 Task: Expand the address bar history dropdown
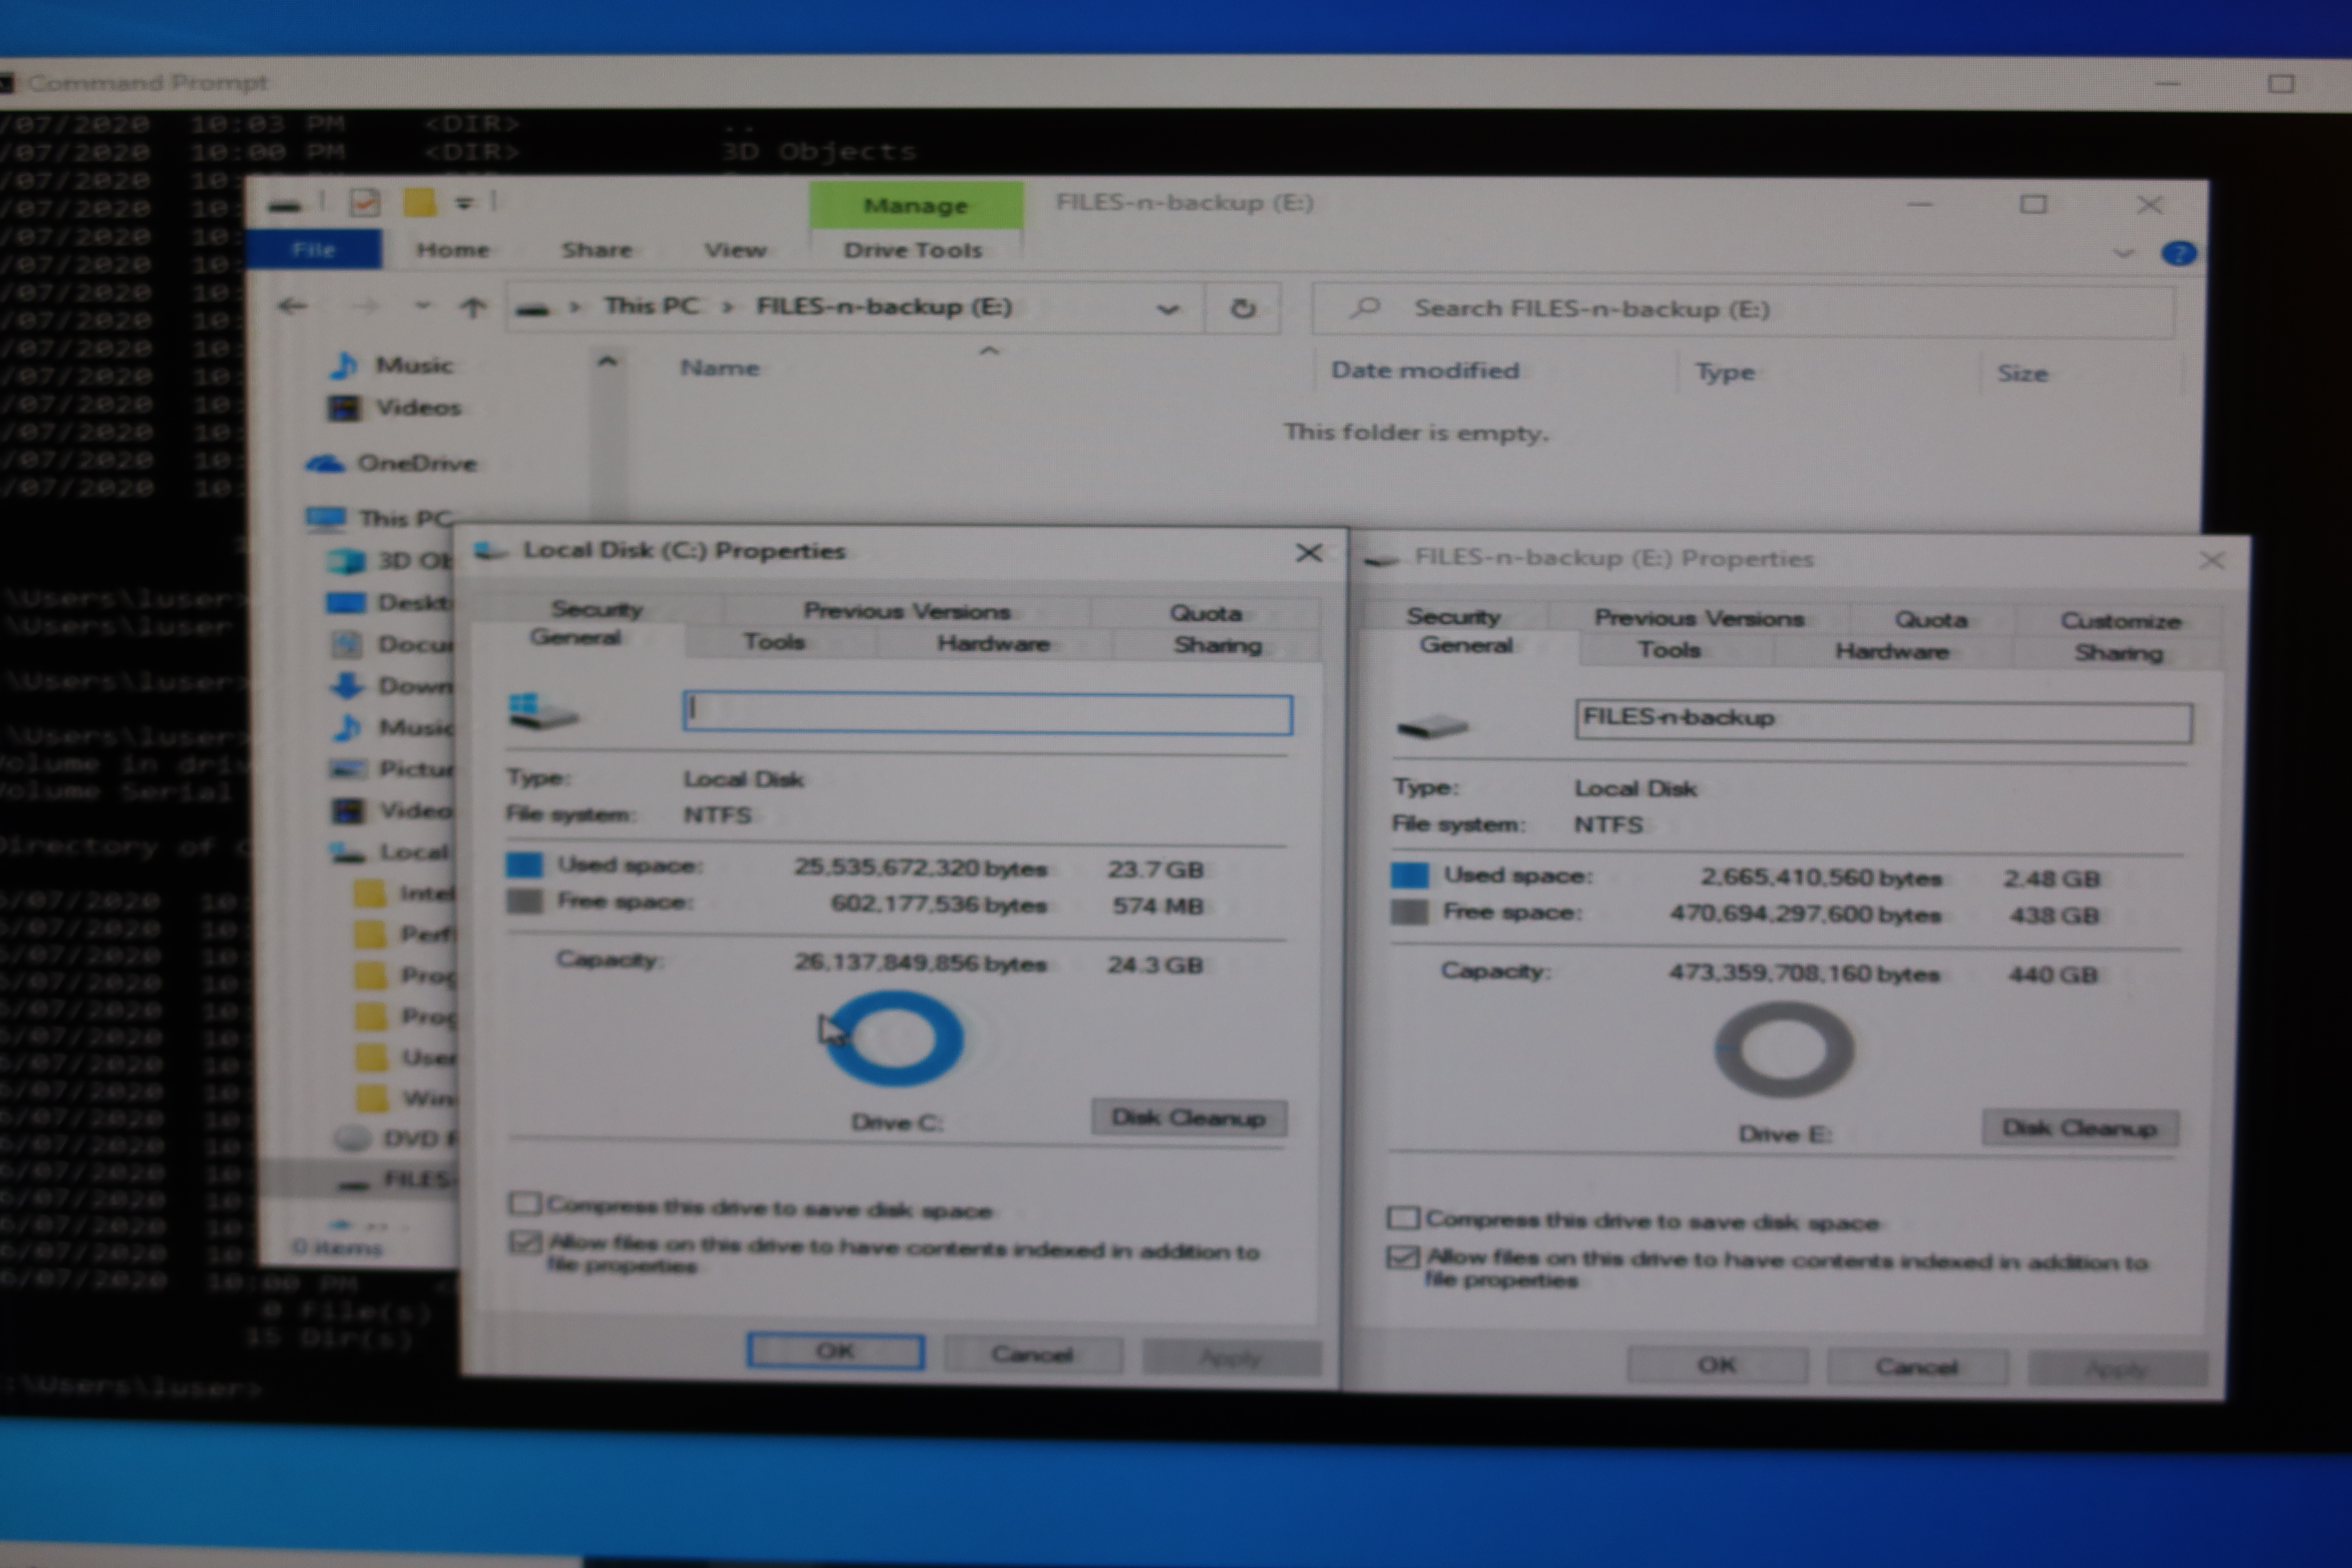tap(1167, 309)
